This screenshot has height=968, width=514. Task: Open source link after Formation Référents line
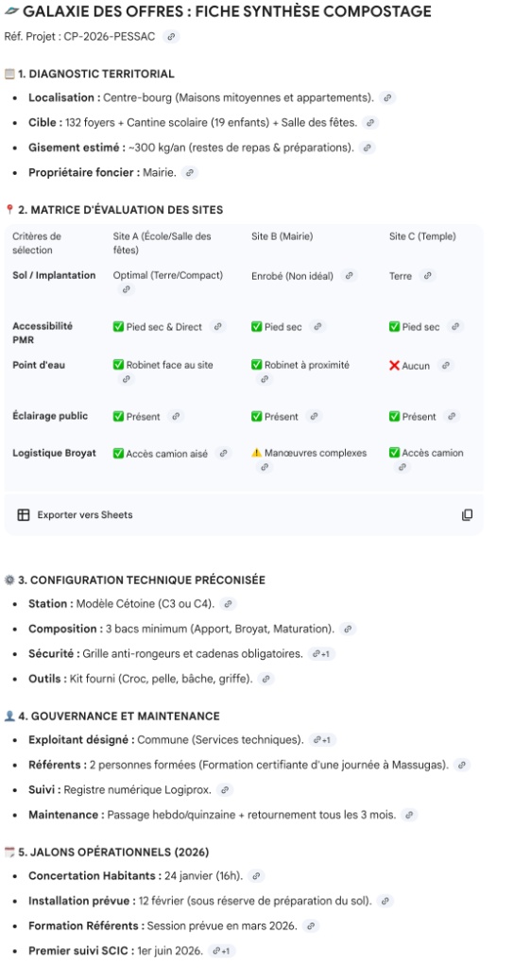(x=311, y=925)
